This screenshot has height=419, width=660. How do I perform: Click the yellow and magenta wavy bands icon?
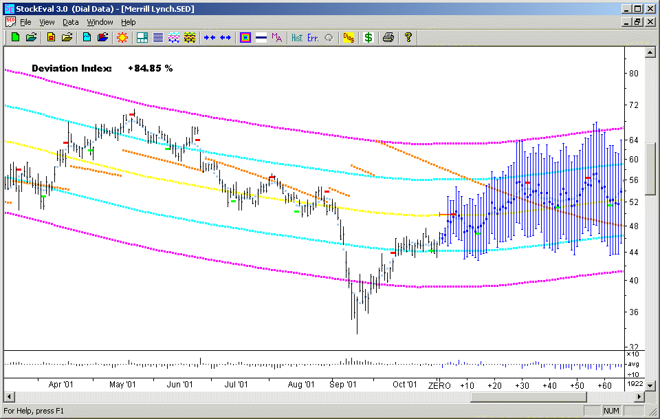pyautogui.click(x=190, y=37)
